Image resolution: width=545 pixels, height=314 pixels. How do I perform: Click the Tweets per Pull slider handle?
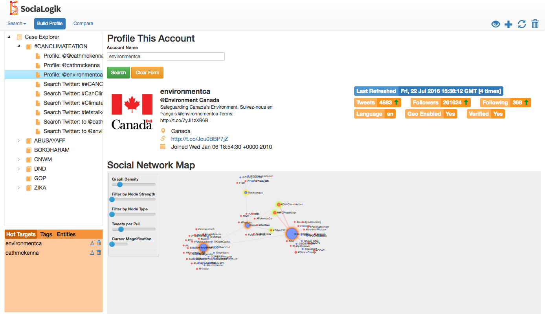point(121,229)
